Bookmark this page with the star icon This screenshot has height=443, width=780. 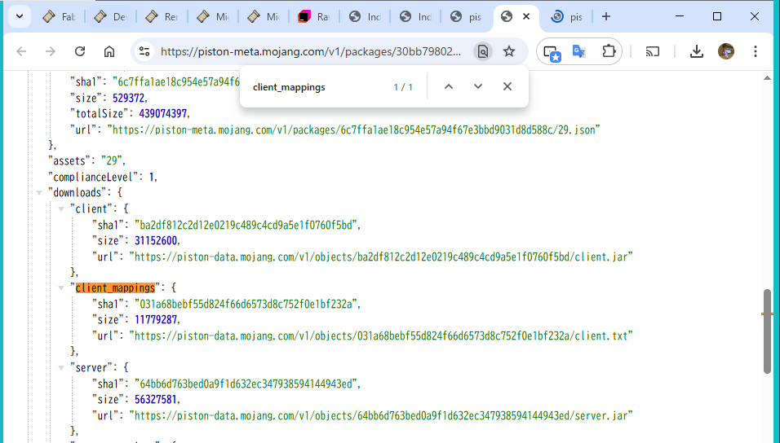click(x=509, y=51)
